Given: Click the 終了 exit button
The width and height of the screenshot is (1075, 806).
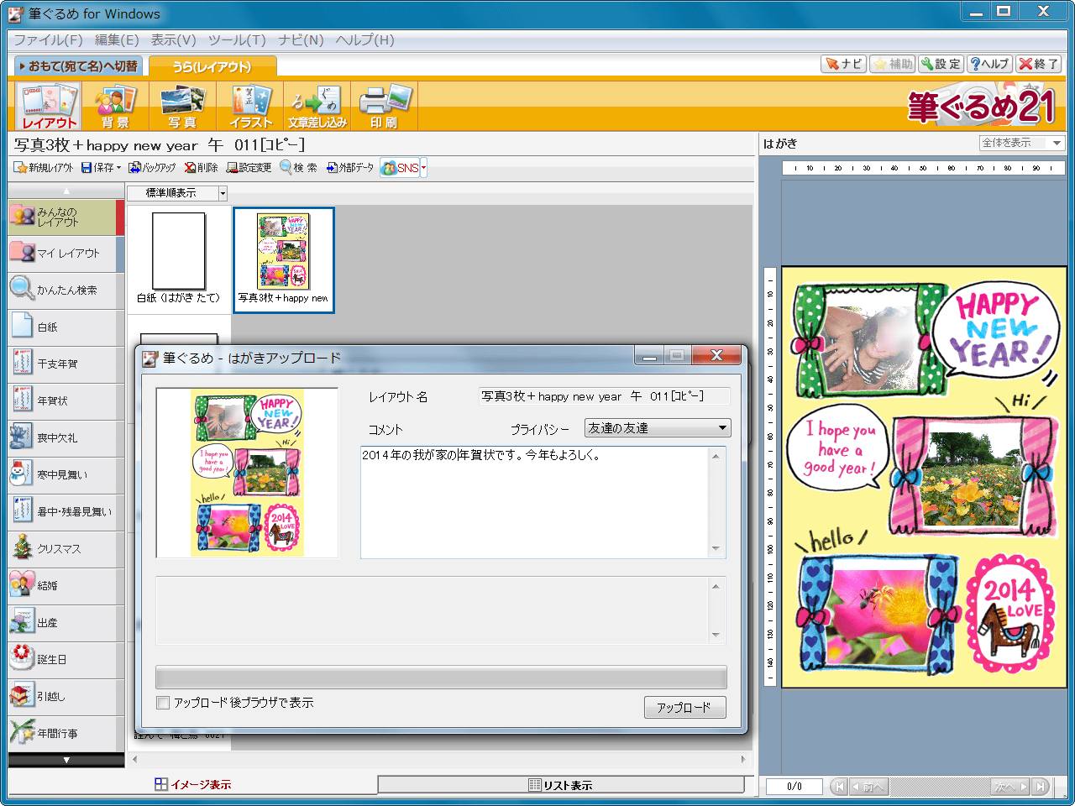Looking at the screenshot, I should click(1038, 64).
